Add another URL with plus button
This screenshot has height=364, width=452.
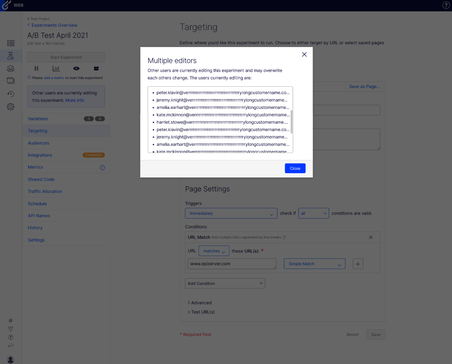click(358, 264)
